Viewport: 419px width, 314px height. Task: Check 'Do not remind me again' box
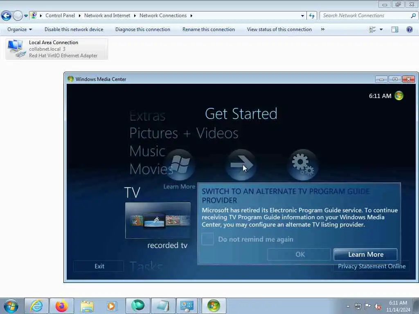click(207, 239)
